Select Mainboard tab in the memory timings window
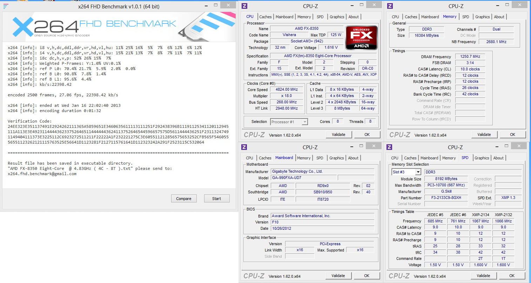 (x=430, y=17)
